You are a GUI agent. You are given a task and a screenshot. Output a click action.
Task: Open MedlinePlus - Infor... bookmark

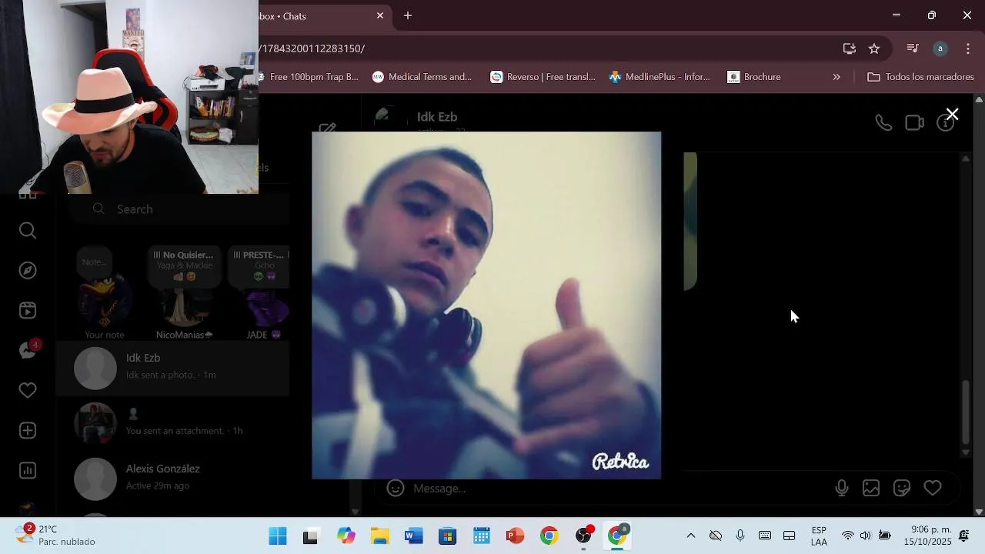point(659,77)
